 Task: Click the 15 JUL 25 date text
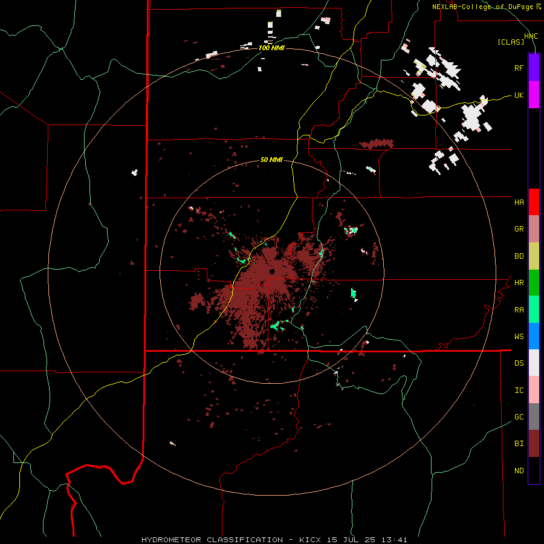[352, 540]
